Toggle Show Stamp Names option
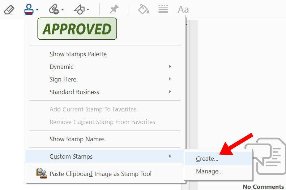This screenshot has height=190, width=286. pos(77,139)
